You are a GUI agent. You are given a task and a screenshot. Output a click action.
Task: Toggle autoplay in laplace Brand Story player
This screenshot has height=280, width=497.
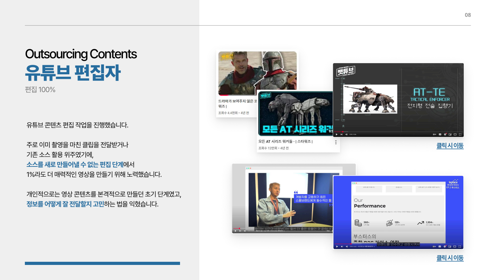coord(435,246)
